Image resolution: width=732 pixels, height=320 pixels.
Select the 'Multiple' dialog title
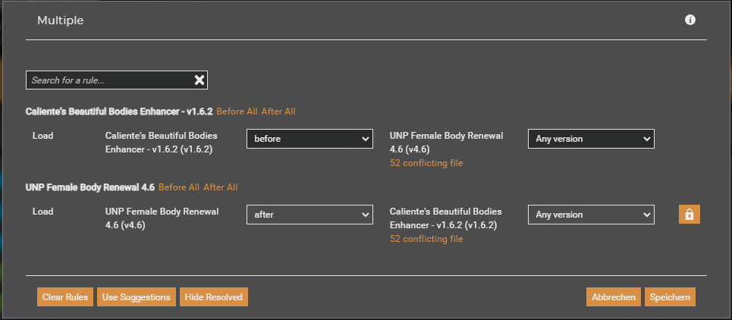[60, 20]
